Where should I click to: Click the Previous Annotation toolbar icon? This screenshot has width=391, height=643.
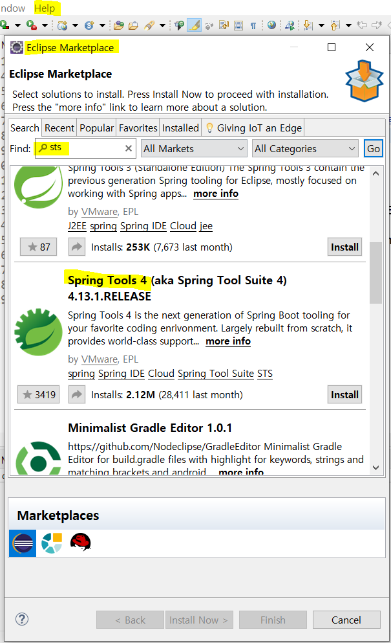[x=335, y=25]
